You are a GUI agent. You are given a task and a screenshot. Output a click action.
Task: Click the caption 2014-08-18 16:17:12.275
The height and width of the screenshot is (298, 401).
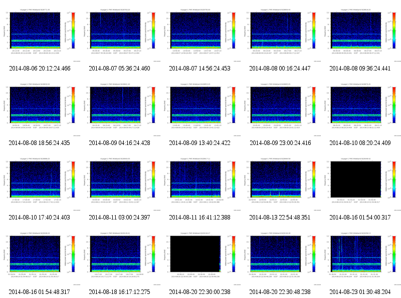click(x=119, y=292)
